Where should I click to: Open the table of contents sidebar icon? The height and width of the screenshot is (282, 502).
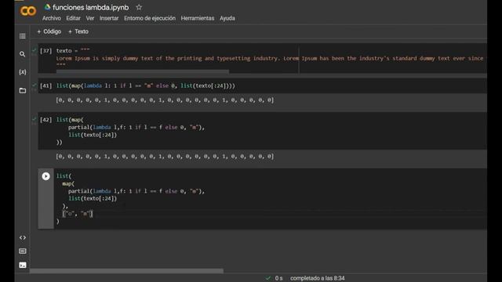tap(23, 36)
